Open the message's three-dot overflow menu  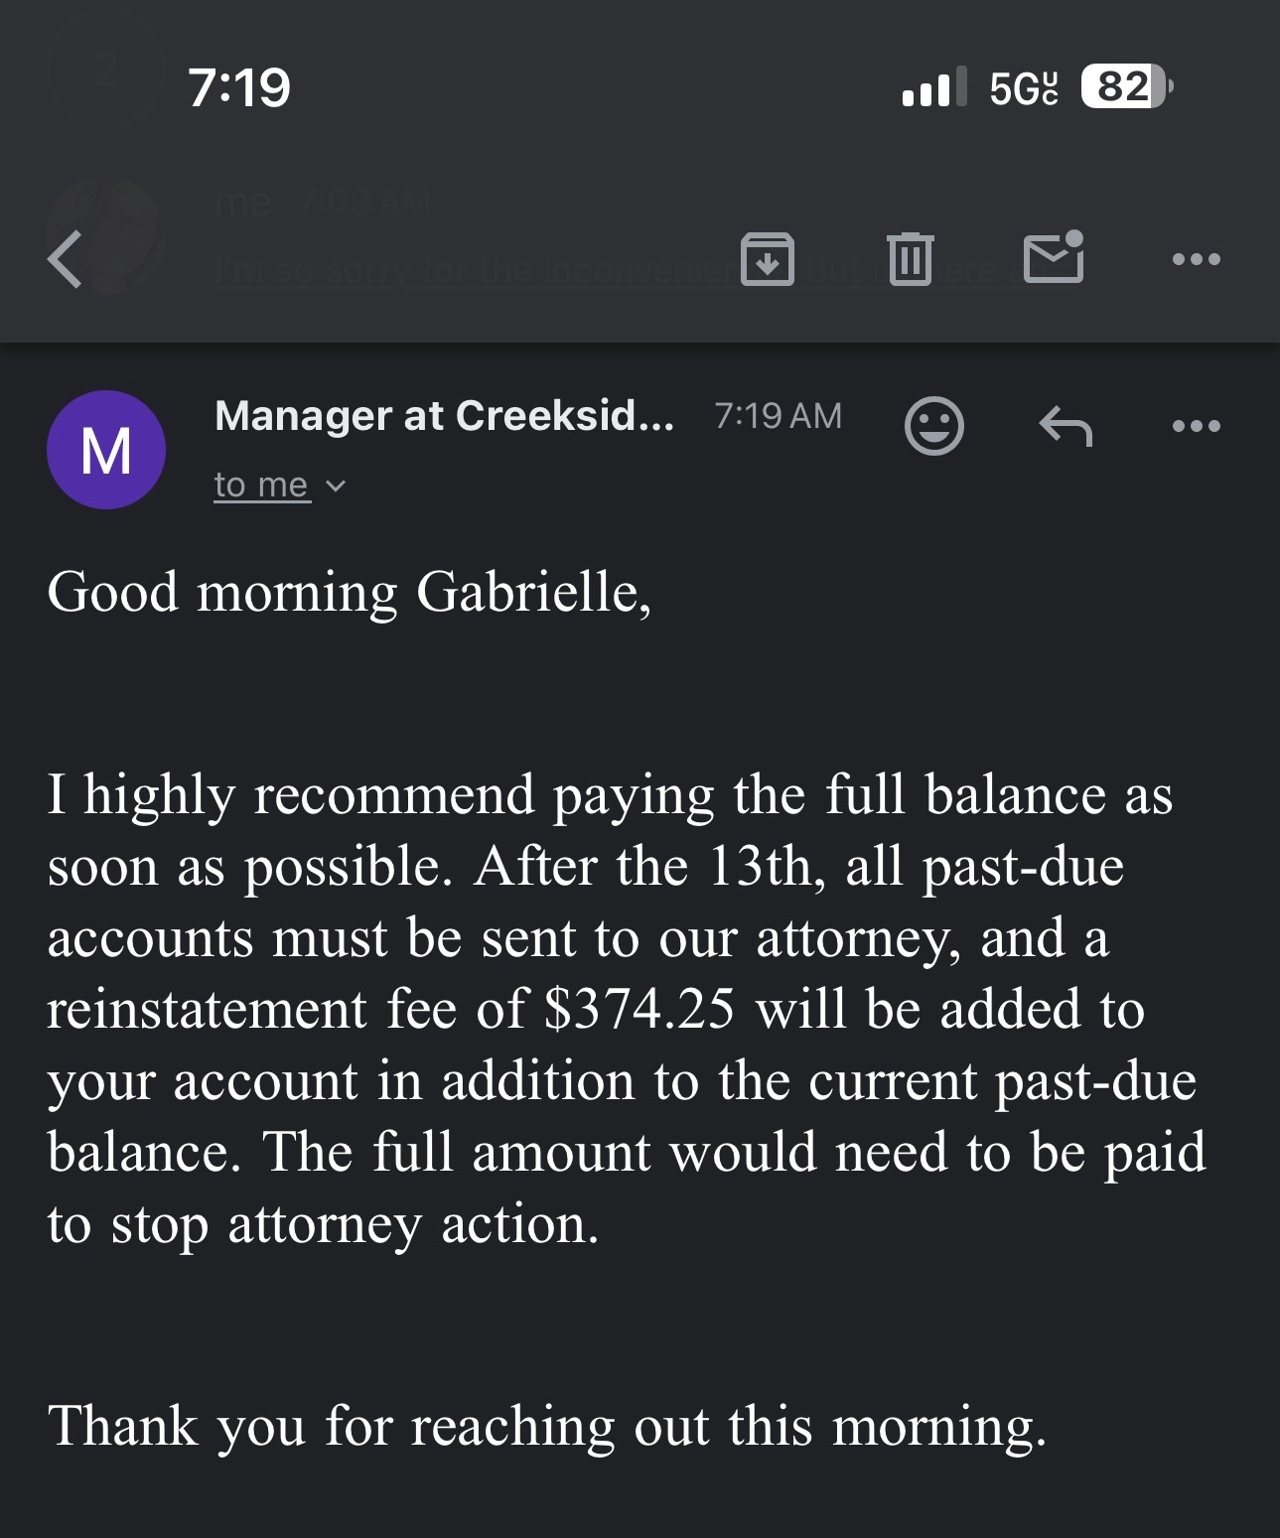1196,427
